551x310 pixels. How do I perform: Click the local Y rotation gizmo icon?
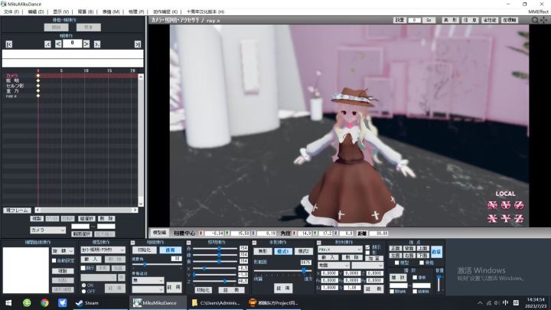506,205
